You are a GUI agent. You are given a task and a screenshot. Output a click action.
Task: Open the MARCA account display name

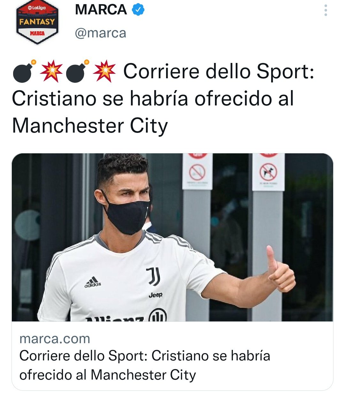(101, 10)
